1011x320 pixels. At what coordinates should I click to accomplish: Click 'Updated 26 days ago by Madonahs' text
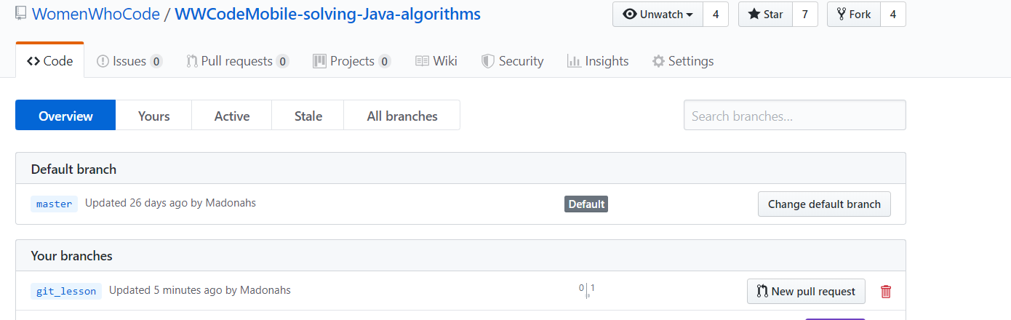(x=170, y=203)
